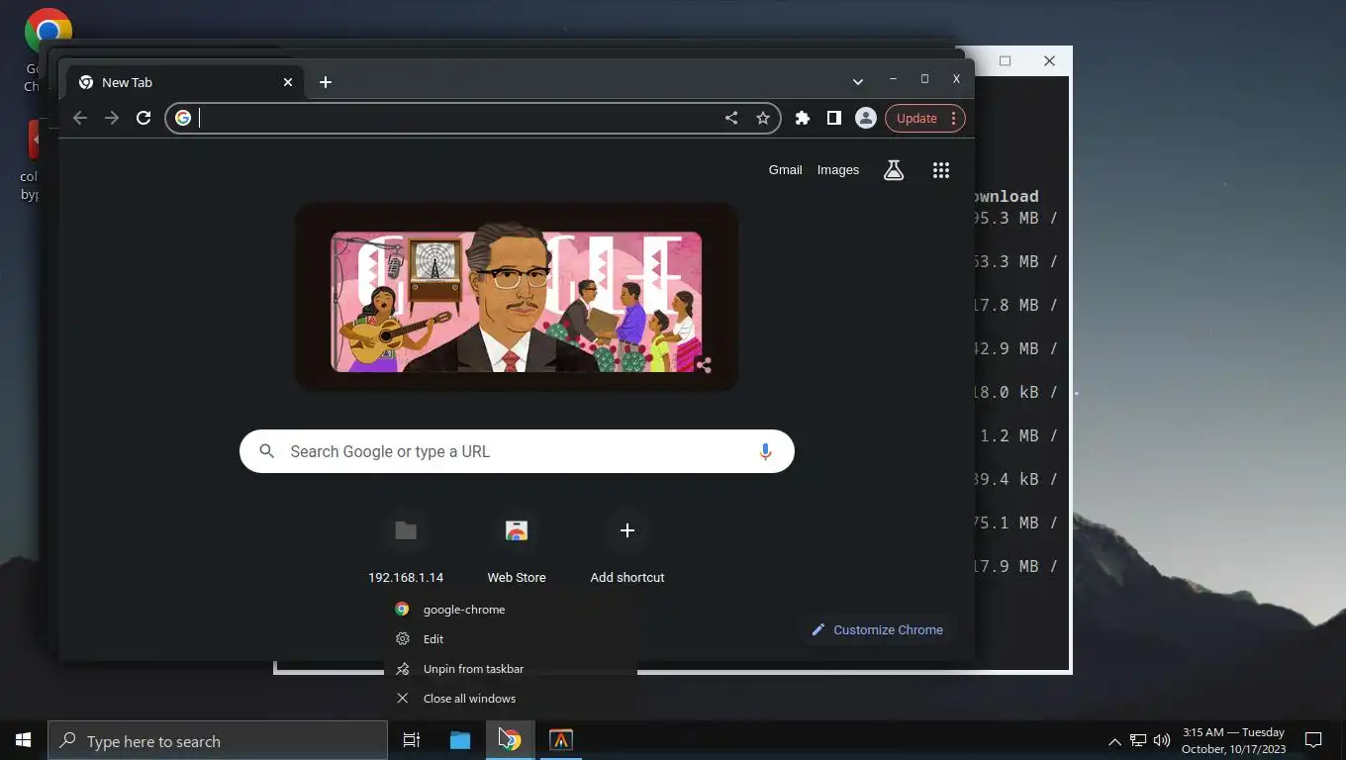Open the Images link

coord(838,170)
